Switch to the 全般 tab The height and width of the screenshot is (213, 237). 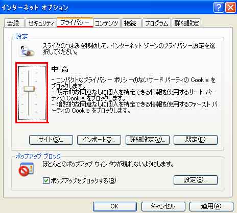click(14, 23)
